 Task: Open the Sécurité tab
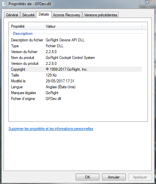point(28,15)
